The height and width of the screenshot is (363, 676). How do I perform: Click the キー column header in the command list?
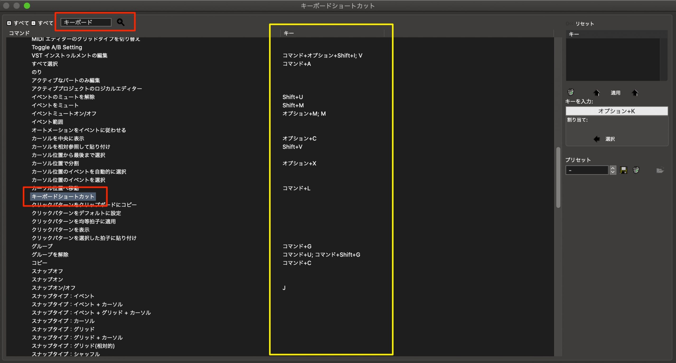pyautogui.click(x=289, y=33)
